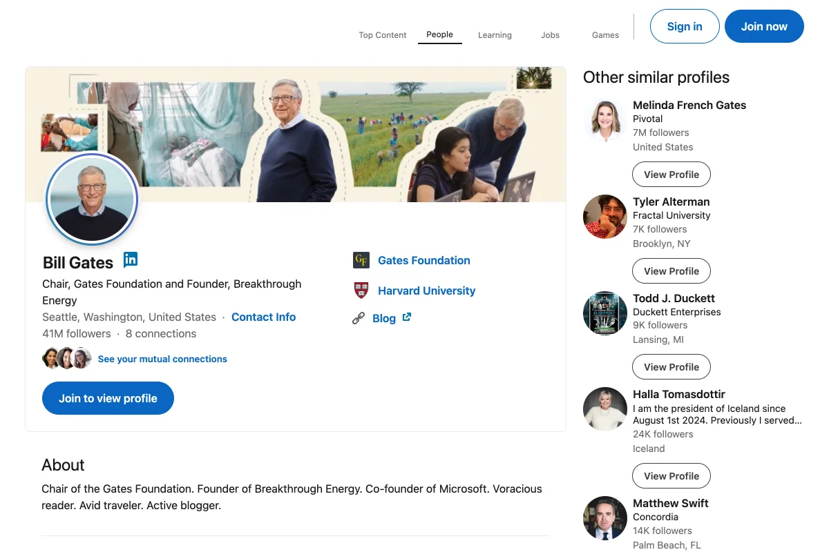The height and width of the screenshot is (552, 829).
Task: Go to the Learning tab
Action: [x=495, y=35]
